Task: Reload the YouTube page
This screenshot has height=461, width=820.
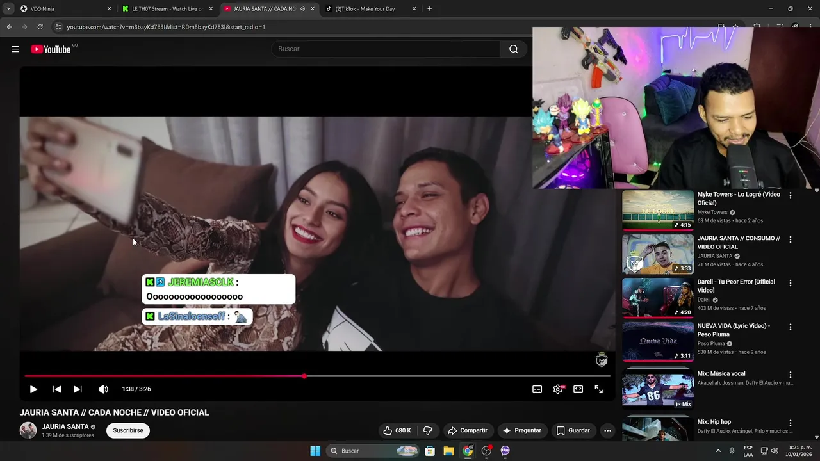Action: coord(40,27)
